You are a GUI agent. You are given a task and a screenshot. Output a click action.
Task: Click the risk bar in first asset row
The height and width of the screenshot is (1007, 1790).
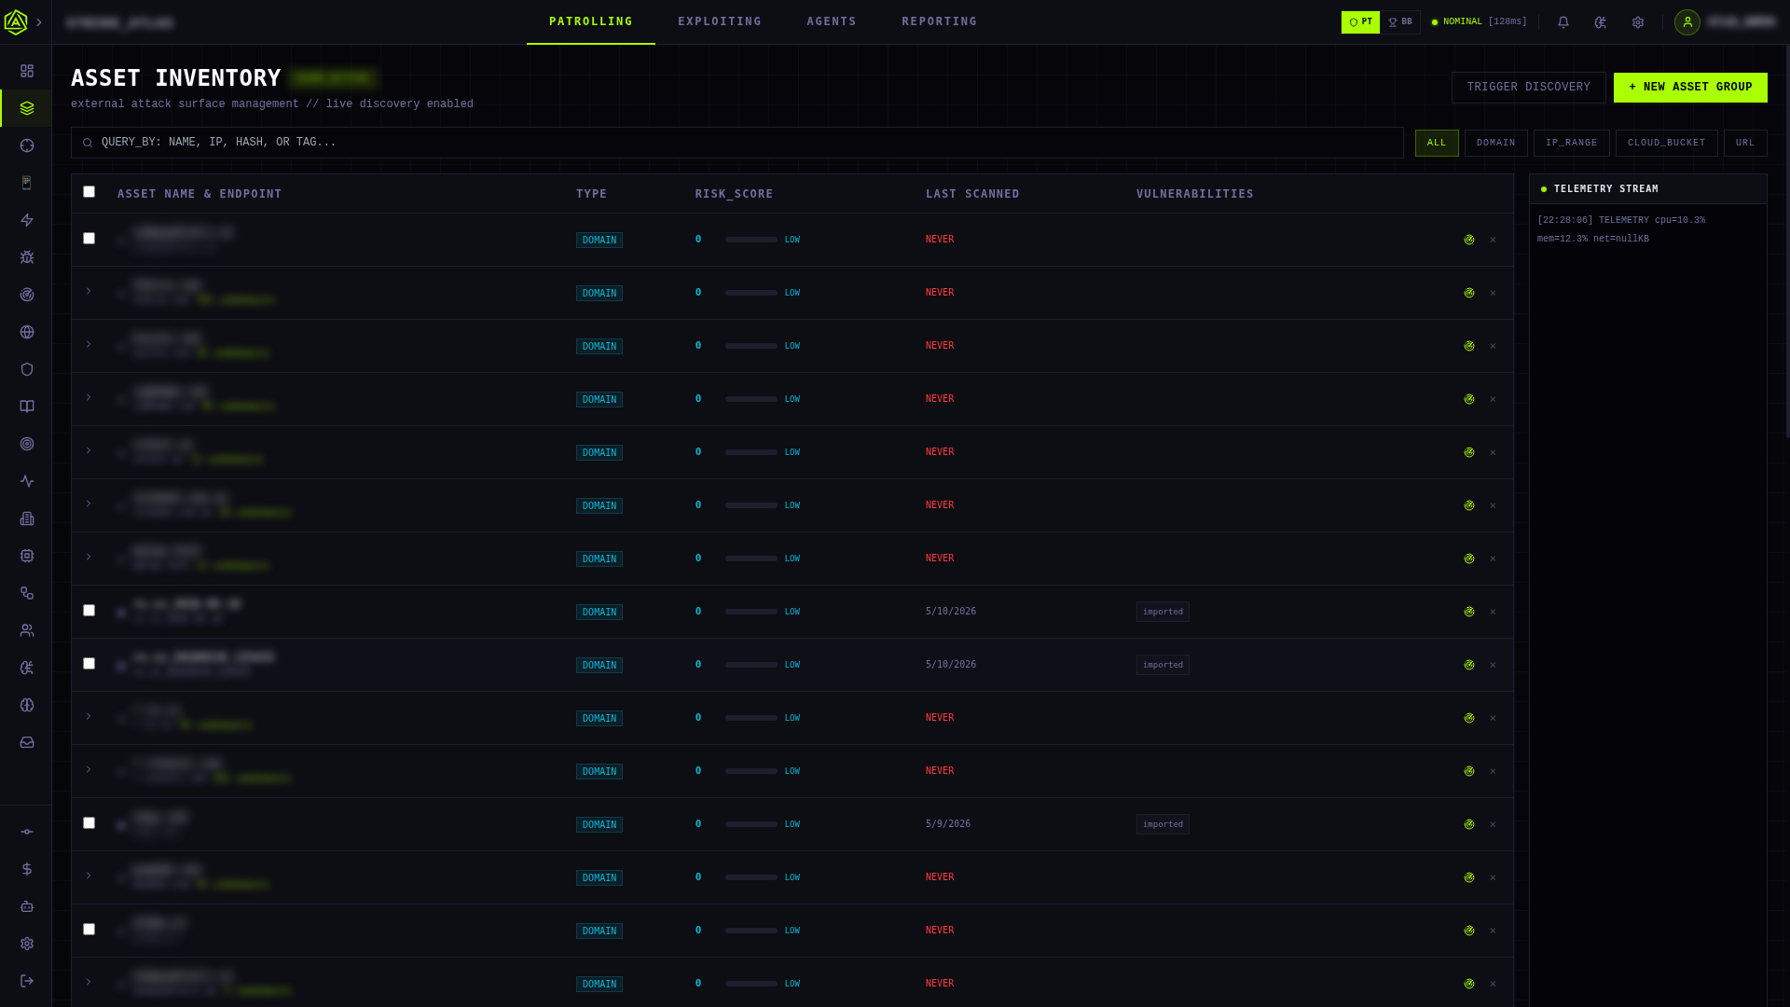751,240
